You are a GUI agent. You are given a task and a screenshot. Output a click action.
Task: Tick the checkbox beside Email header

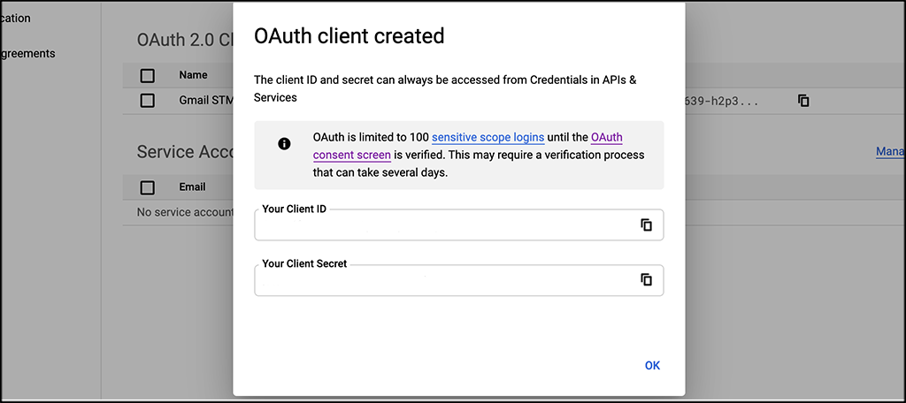pyautogui.click(x=148, y=187)
